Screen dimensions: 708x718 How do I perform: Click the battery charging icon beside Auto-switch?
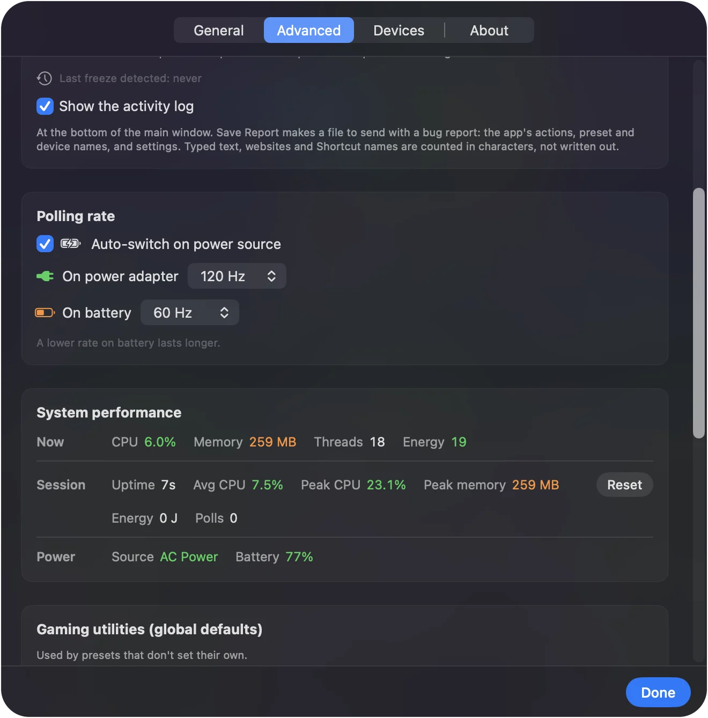71,244
